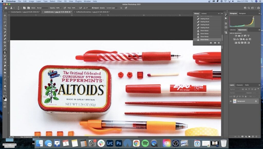Open the brush preset picker dropdown
The height and width of the screenshot is (149, 263).
(x=21, y=8)
